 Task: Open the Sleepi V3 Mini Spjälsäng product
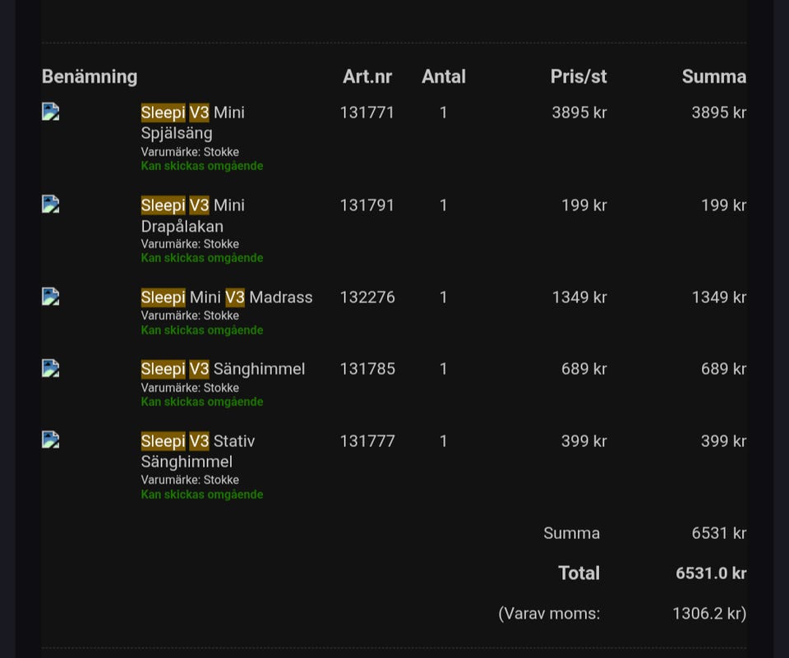pyautogui.click(x=192, y=122)
